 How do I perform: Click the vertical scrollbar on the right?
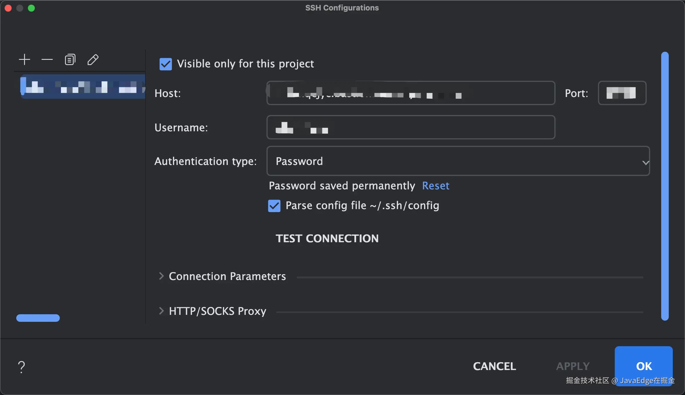[x=665, y=186]
